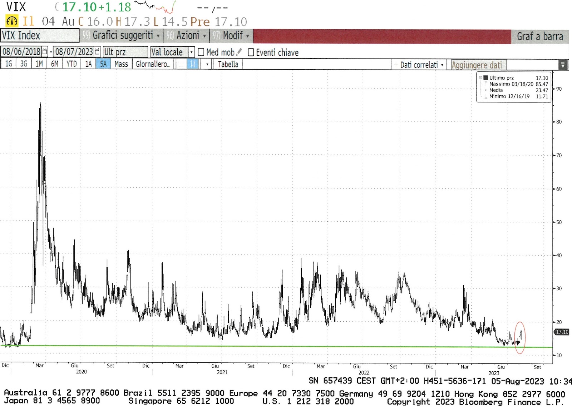The image size is (572, 407).
Task: Click the VIX Index security field
Action: coord(40,35)
